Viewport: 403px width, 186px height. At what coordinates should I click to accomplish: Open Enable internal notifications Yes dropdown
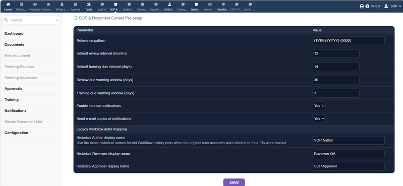tap(319, 106)
